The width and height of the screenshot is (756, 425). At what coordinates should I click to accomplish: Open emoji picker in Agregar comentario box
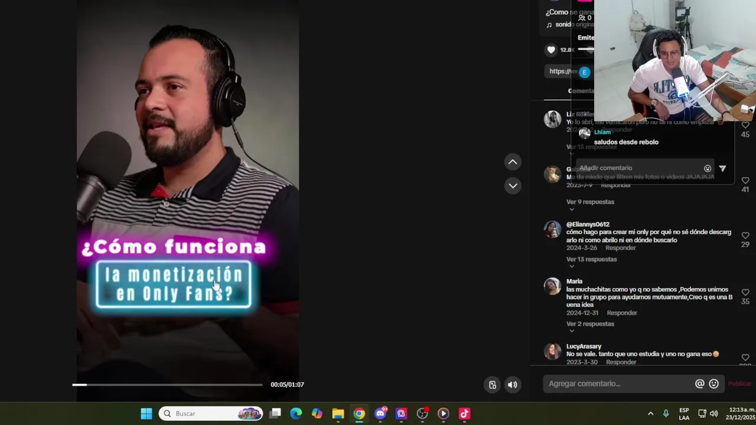(x=713, y=384)
